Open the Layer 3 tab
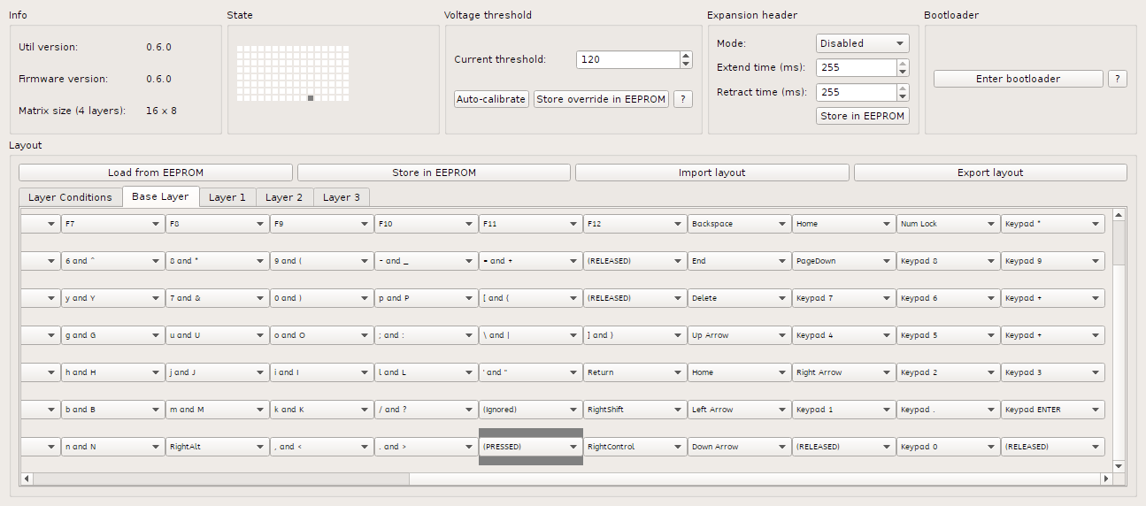 click(341, 197)
